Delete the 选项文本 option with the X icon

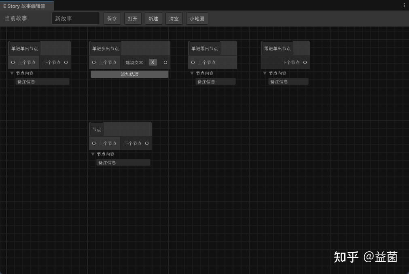pyautogui.click(x=153, y=62)
